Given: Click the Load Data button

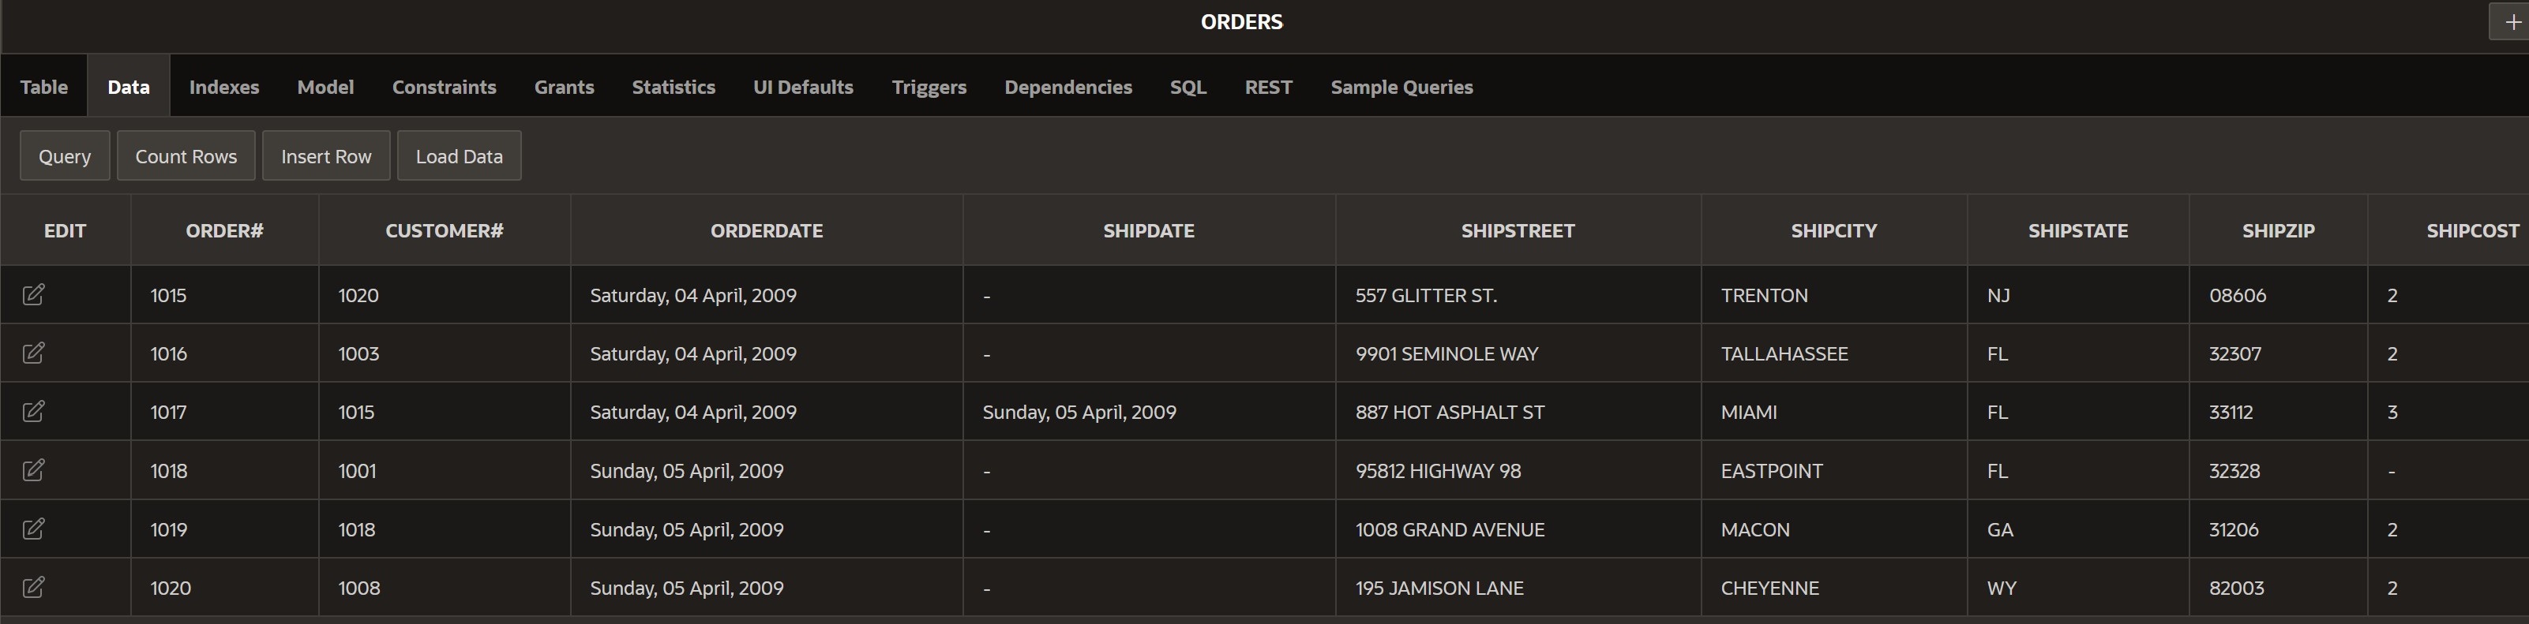Looking at the screenshot, I should [x=459, y=156].
